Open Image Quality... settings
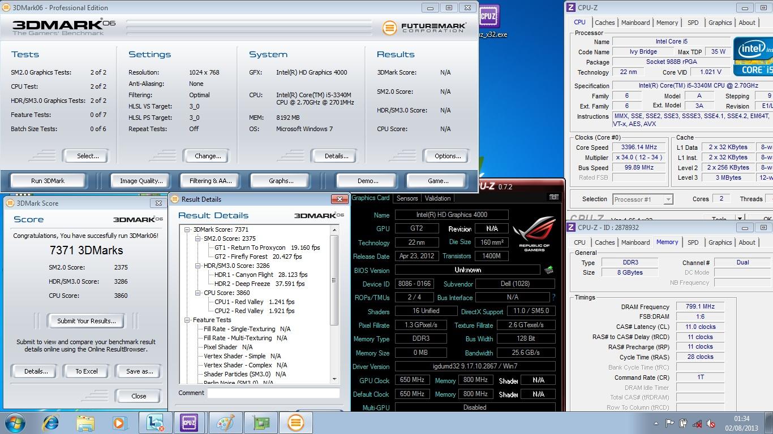The image size is (773, 434). click(x=141, y=181)
